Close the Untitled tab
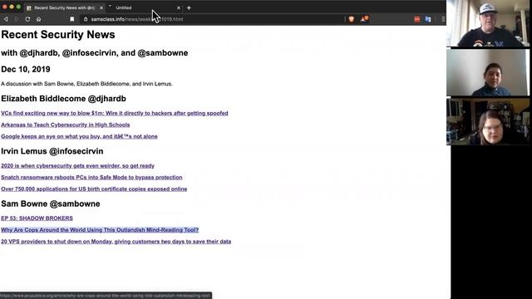The image size is (532, 299). (x=179, y=7)
